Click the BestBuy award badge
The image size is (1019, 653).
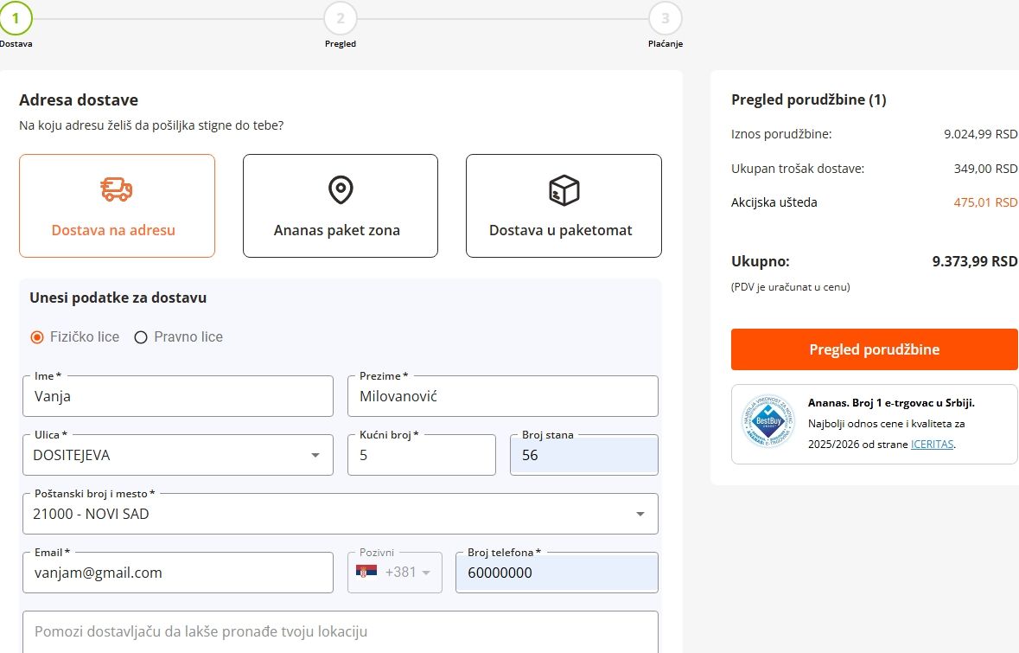pos(767,421)
